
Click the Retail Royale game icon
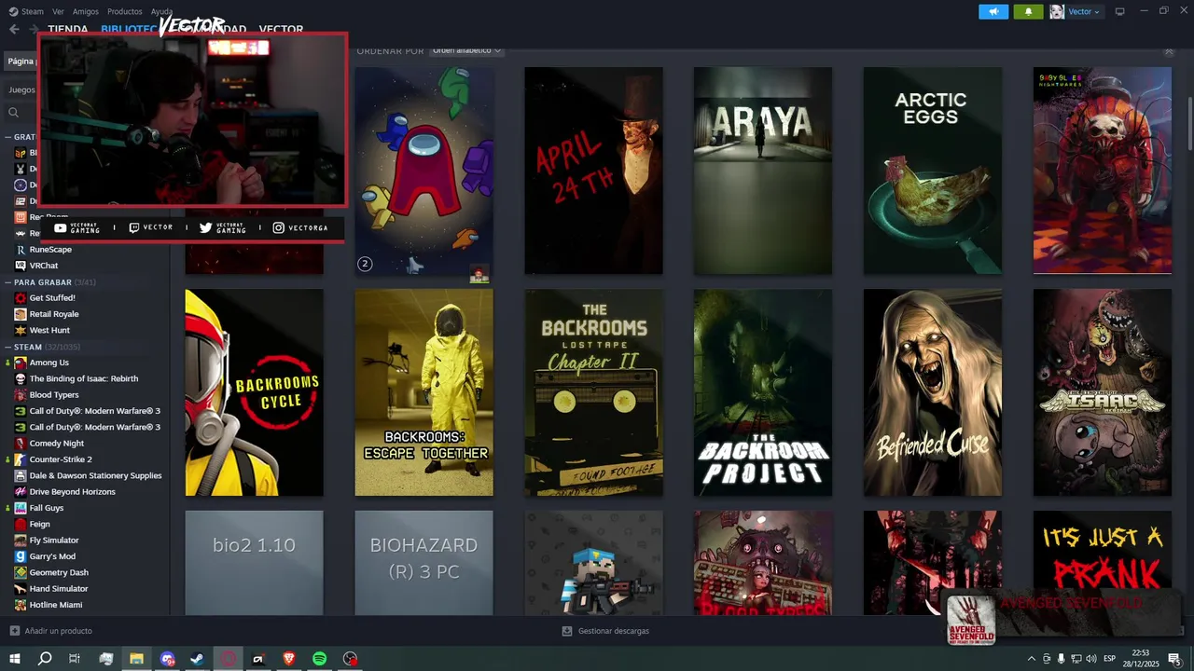click(21, 314)
